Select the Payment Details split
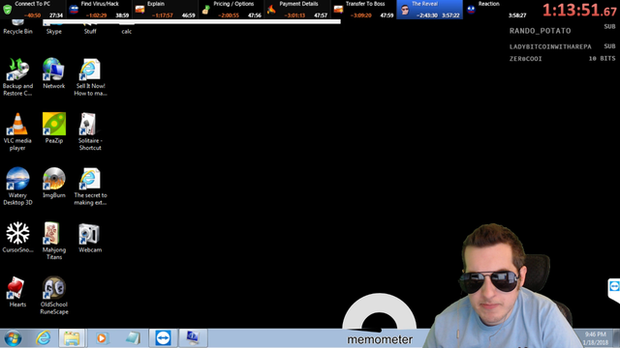The image size is (620, 348). [297, 10]
